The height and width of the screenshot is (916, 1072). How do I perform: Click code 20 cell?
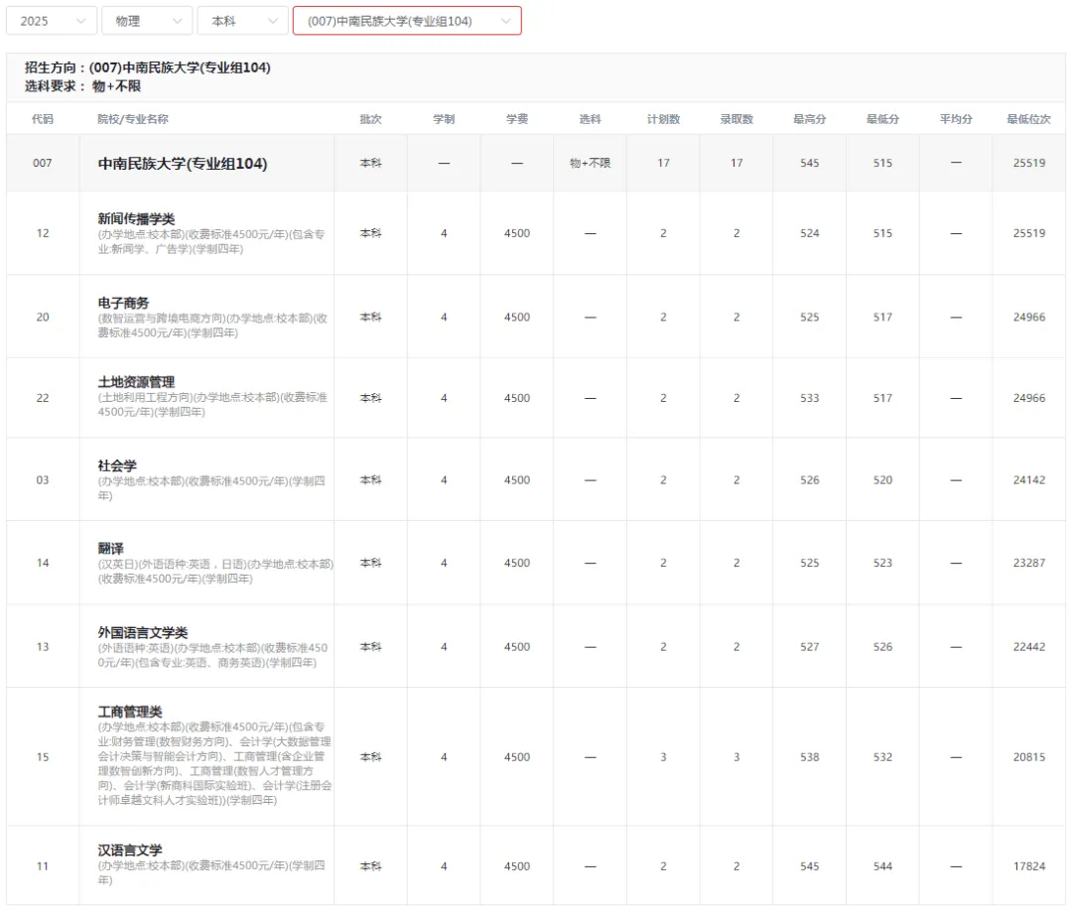[x=43, y=318]
